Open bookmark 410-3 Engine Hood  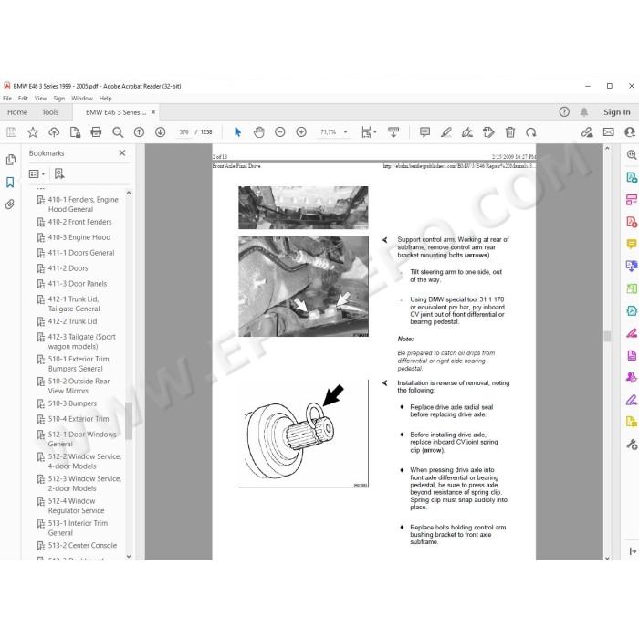[x=79, y=237]
